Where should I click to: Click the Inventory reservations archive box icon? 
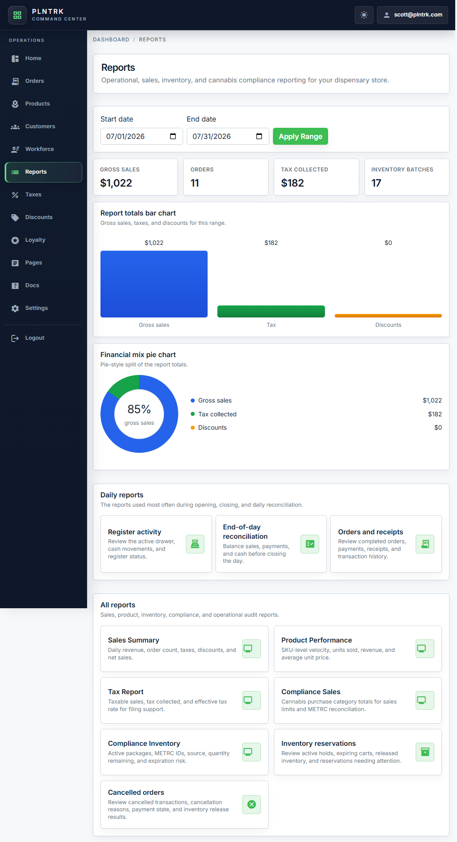coord(425,752)
